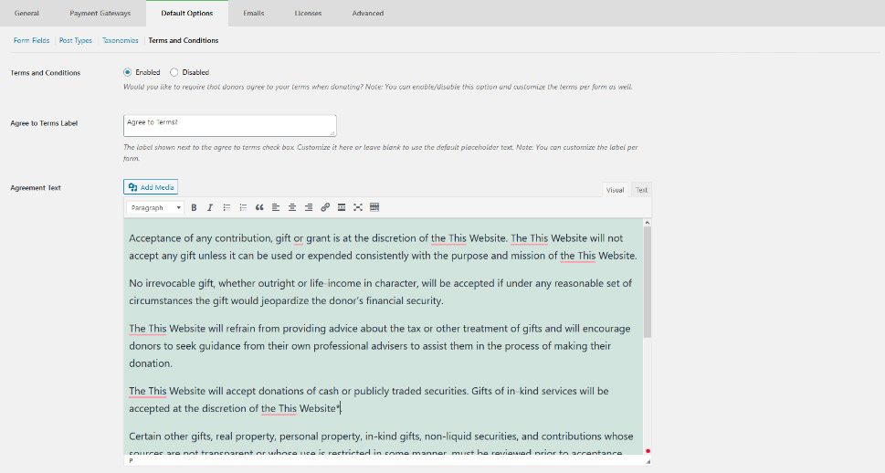The height and width of the screenshot is (473, 885).
Task: Select the Disabled radio button
Action: pyautogui.click(x=174, y=72)
